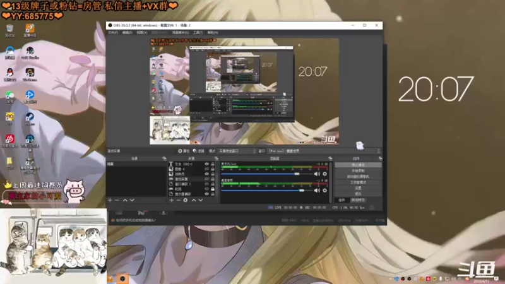Pop out the Sources dock panel
505x284 pixels.
(x=217, y=159)
